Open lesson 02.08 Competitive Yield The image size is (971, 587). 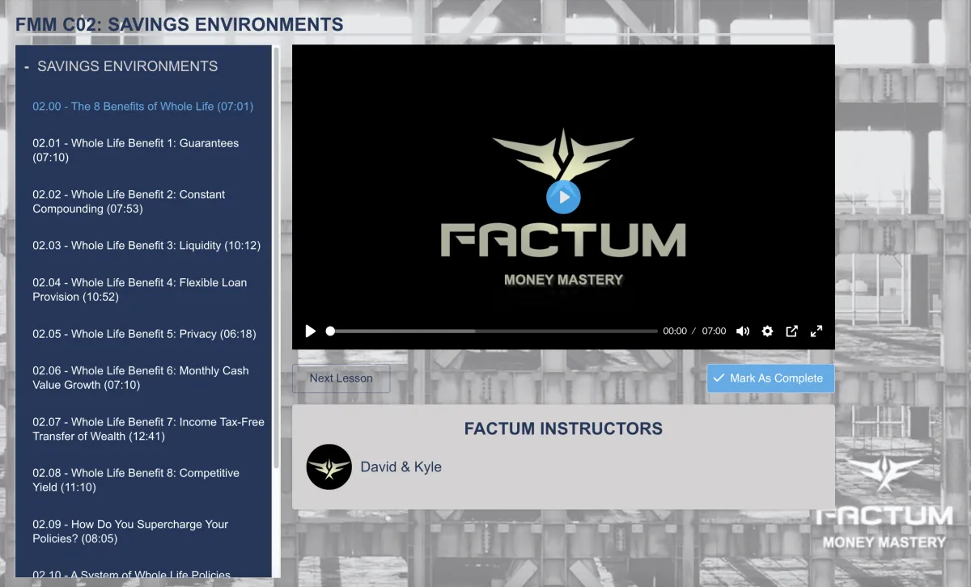pos(136,480)
